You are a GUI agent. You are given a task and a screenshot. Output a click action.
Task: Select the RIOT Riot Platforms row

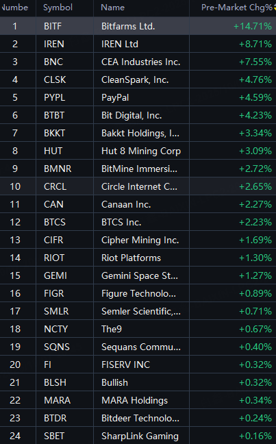point(138,258)
